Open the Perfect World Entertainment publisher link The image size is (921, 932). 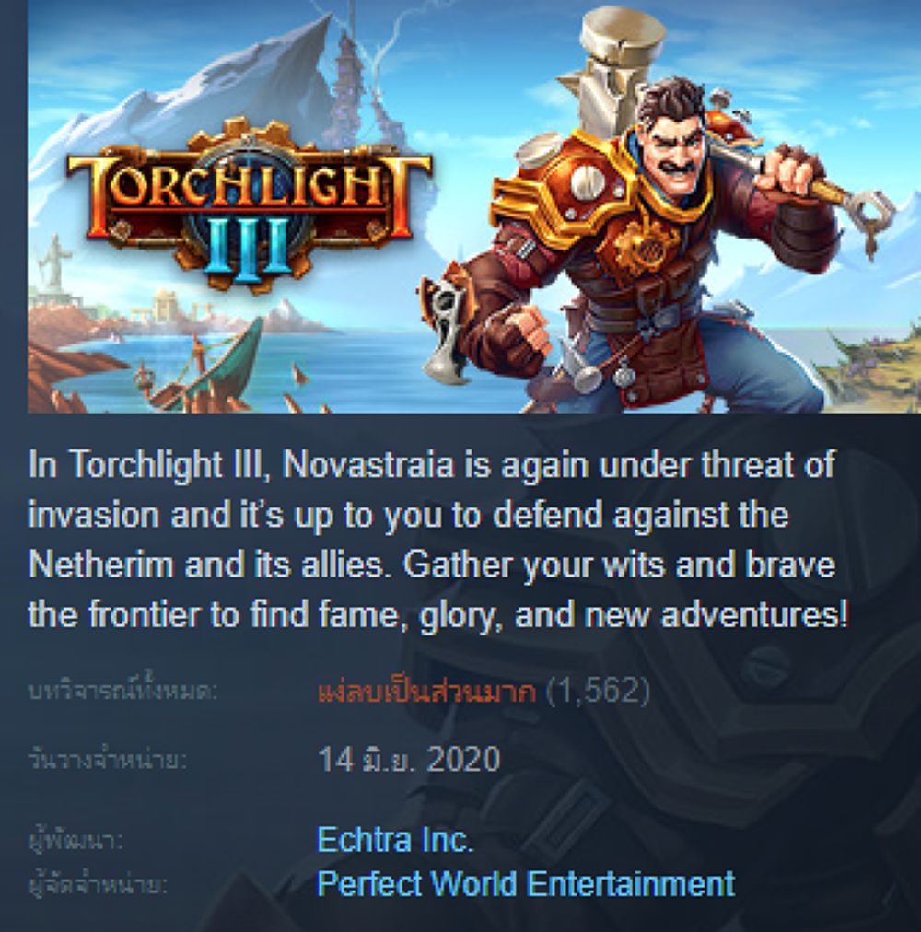[526, 883]
